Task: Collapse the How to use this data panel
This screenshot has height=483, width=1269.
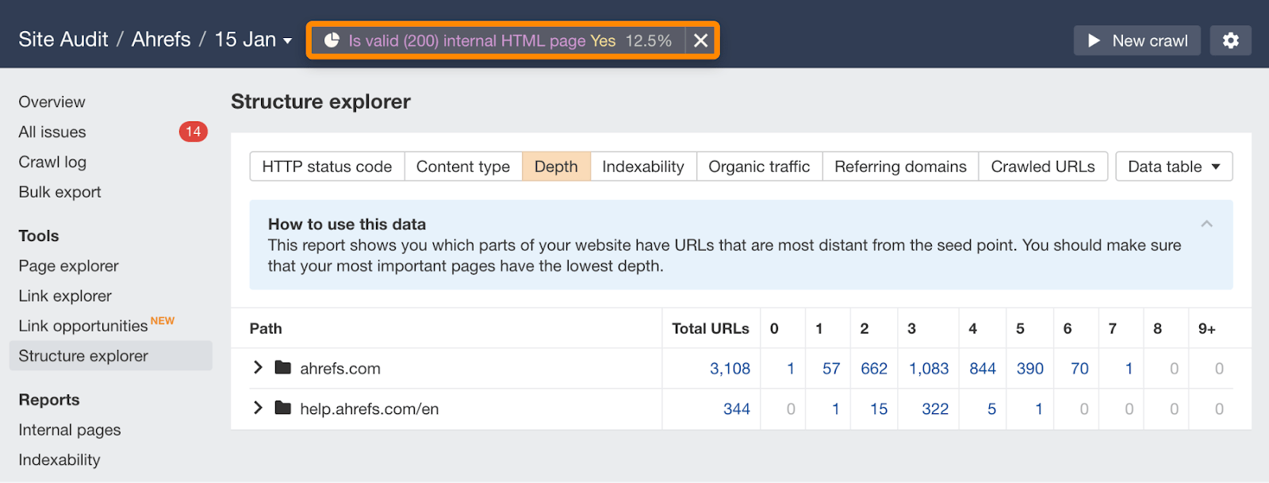Action: pos(1206,224)
